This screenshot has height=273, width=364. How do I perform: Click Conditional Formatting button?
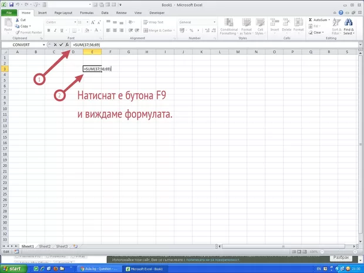tap(229, 26)
